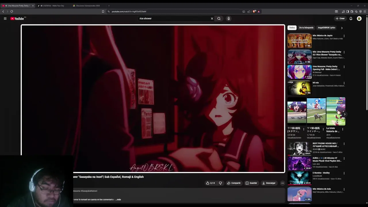This screenshot has height=207, width=368.
Task: Open options for E Nomine - Medley
Action: (x=344, y=173)
